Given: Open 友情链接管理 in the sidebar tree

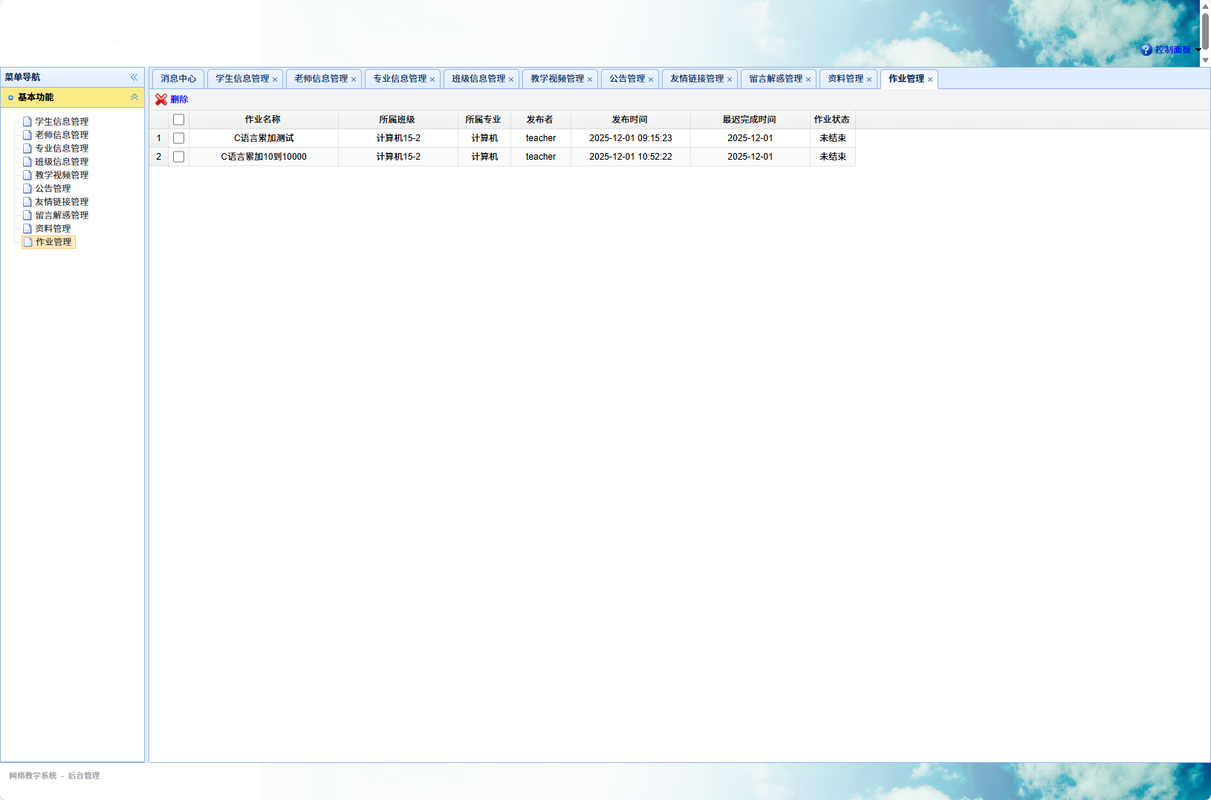Looking at the screenshot, I should pyautogui.click(x=62, y=202).
